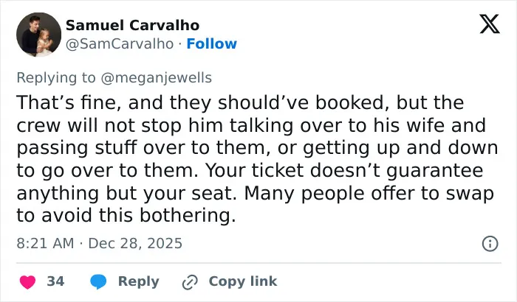
Task: Click the 'Replying to' label
Action: pos(56,78)
